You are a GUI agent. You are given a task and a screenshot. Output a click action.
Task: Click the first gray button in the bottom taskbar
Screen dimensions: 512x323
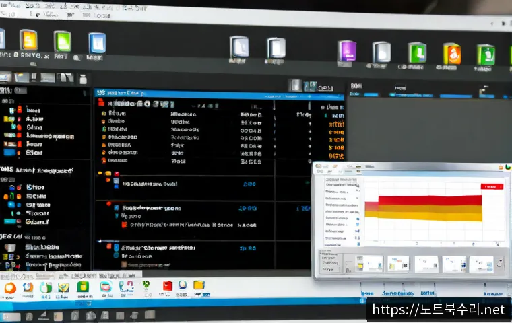[x=11, y=317]
